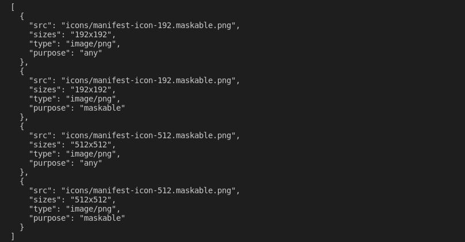Image resolution: width=465 pixels, height=242 pixels.
Task: Click the closing square bracket of the array
Action: pyautogui.click(x=13, y=236)
